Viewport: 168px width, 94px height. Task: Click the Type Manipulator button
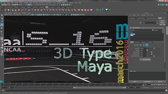(x=145, y=60)
